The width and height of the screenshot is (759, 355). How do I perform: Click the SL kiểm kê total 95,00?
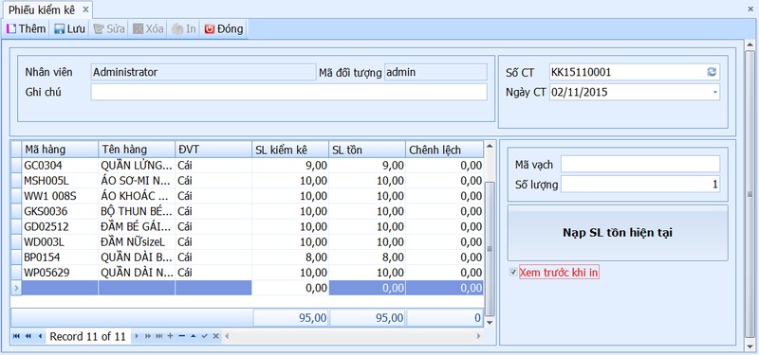click(290, 318)
